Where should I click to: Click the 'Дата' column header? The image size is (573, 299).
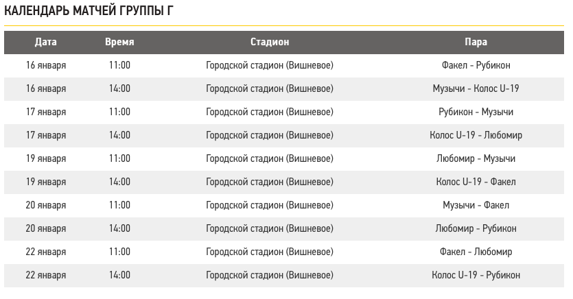[x=46, y=42]
